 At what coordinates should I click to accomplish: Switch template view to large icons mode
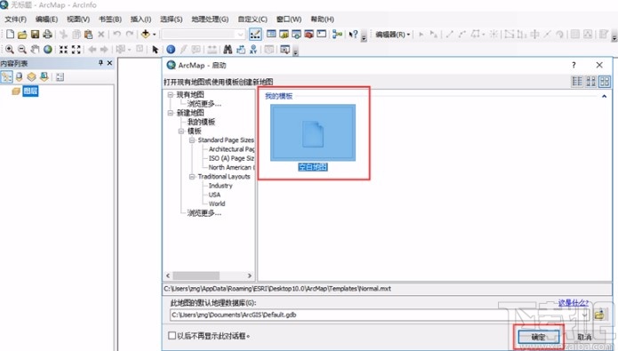(x=605, y=82)
